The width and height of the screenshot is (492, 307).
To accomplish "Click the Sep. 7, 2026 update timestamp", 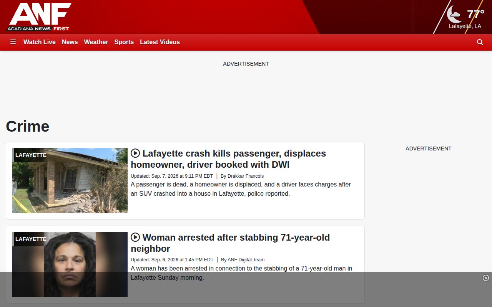I will pyautogui.click(x=172, y=176).
